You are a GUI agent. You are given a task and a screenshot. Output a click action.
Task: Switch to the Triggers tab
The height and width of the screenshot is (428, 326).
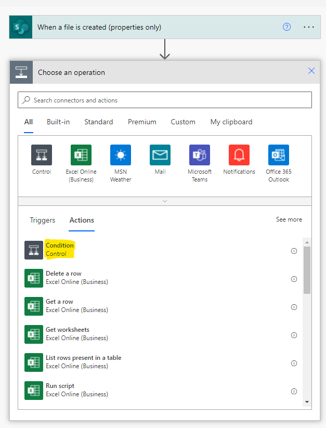(42, 220)
